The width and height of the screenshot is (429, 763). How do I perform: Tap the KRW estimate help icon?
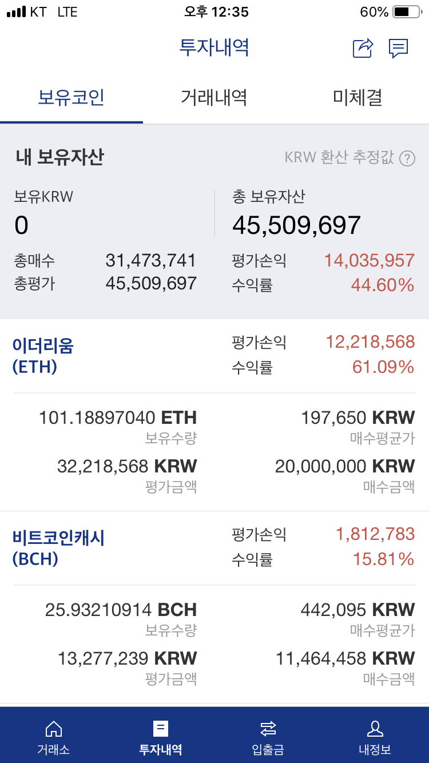click(407, 158)
